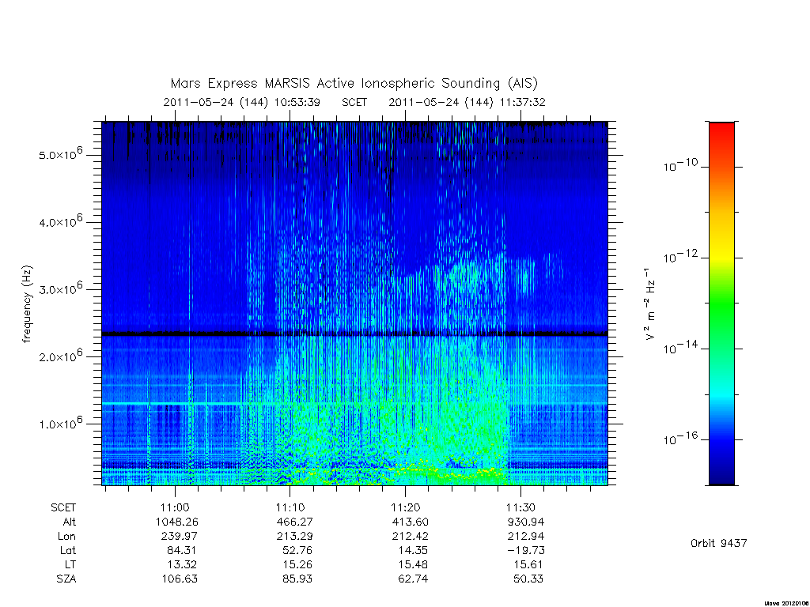Click the 11:30 time tick label
This screenshot has width=810, height=607.
(520, 507)
